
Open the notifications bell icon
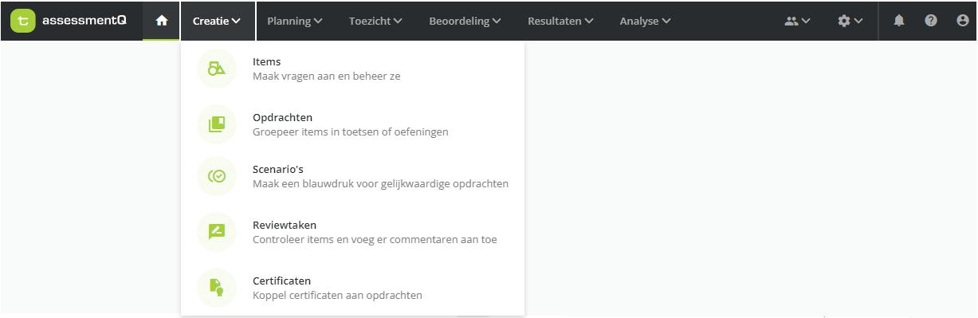coord(899,22)
